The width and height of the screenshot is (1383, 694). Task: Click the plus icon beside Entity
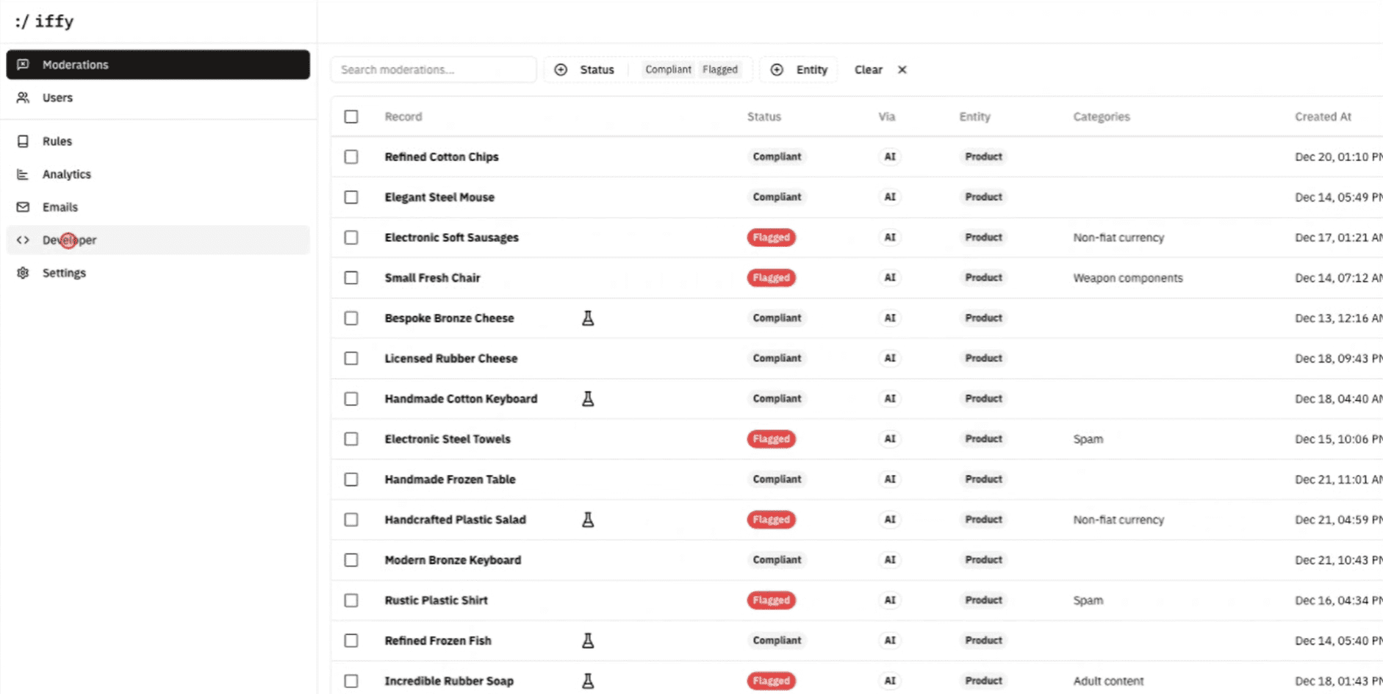coord(777,70)
